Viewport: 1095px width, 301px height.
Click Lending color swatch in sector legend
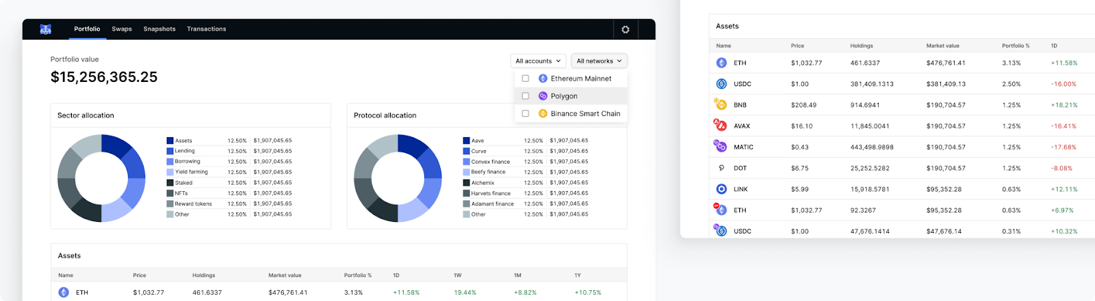[x=170, y=151]
